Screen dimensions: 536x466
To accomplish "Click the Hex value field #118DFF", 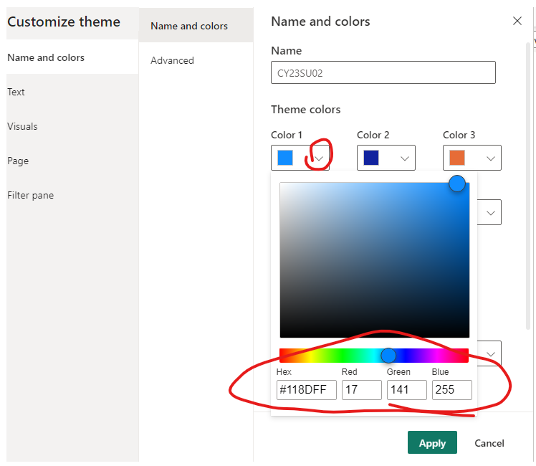I will pyautogui.click(x=306, y=390).
